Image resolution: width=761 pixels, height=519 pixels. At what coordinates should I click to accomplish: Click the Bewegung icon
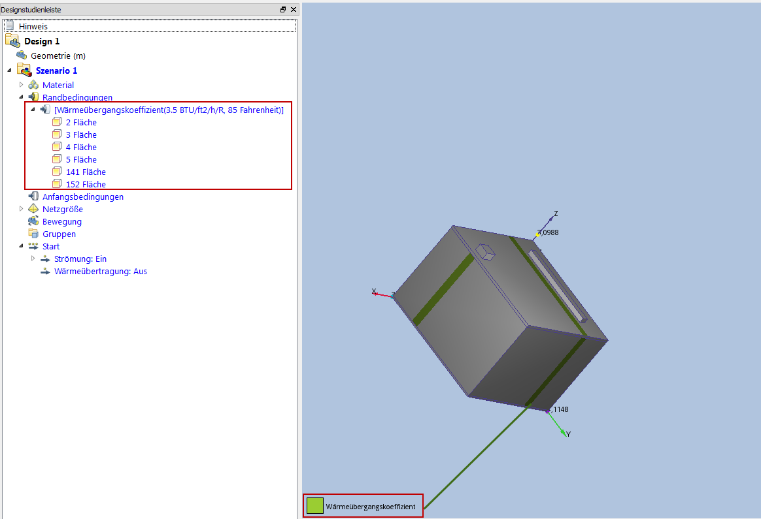click(33, 221)
